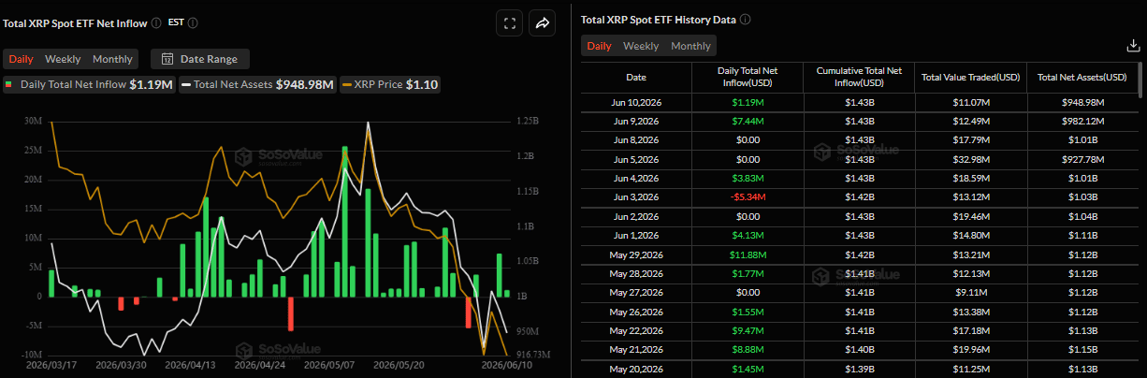Image resolution: width=1147 pixels, height=378 pixels.
Task: Click the fullscreen chart icon
Action: [510, 24]
